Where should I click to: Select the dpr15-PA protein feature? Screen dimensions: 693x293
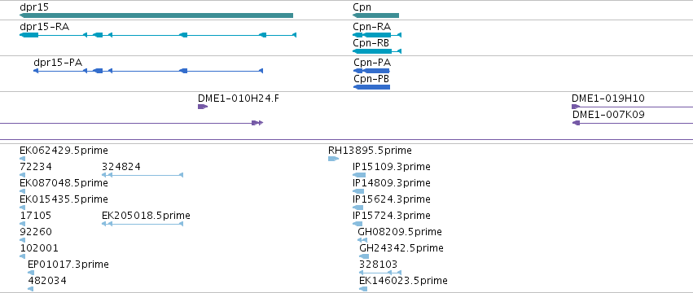point(148,71)
